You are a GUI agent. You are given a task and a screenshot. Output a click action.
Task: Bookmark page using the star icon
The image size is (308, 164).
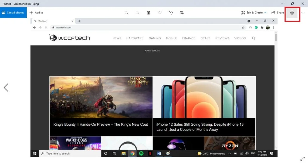pos(243,28)
